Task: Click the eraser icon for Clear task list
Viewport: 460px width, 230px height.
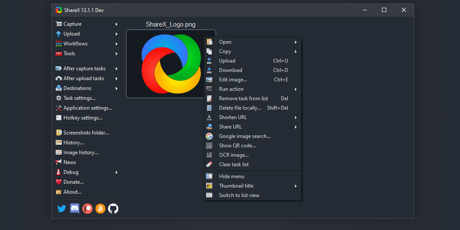Action: tap(209, 164)
